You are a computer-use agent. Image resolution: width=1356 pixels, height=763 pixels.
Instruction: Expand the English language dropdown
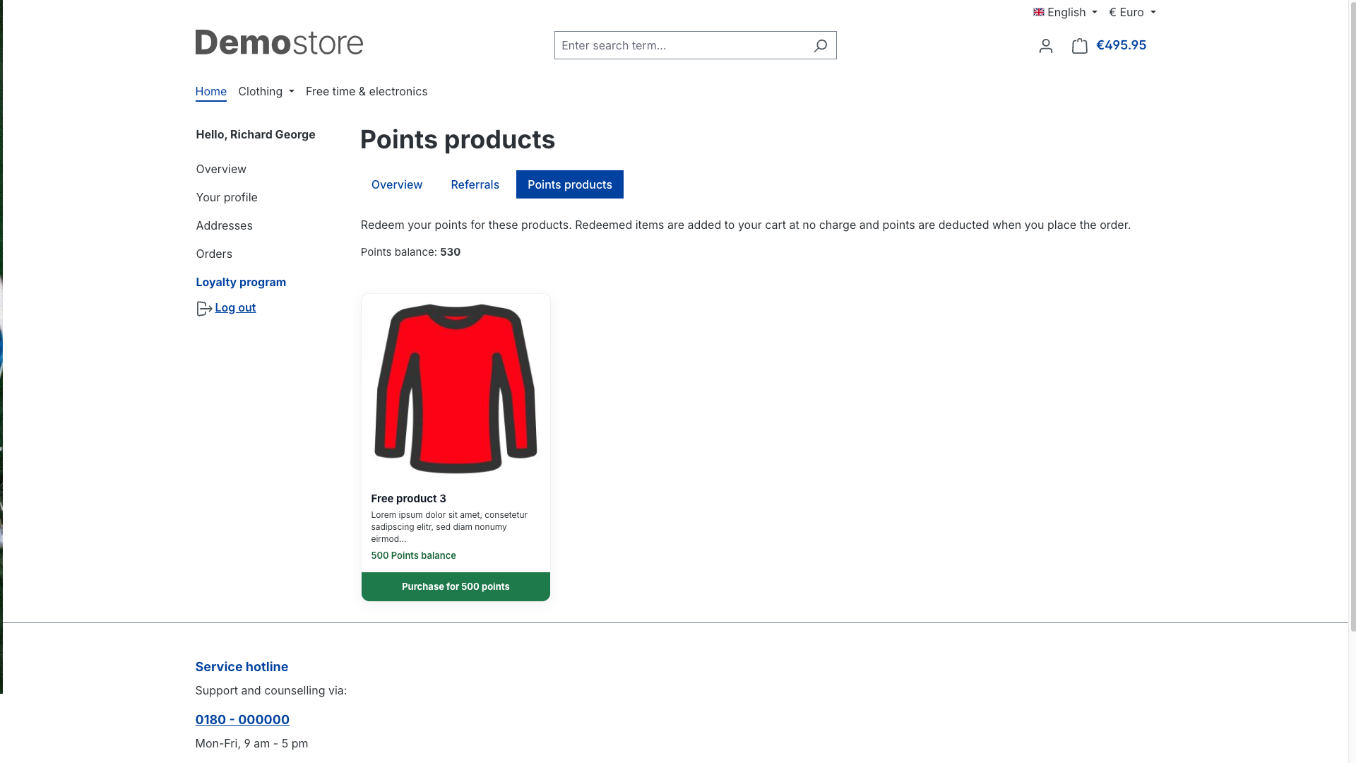pyautogui.click(x=1065, y=12)
